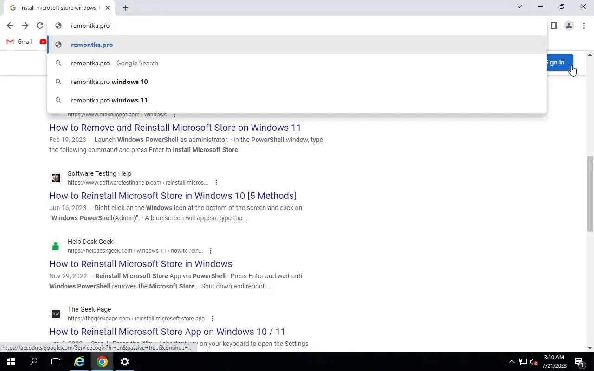Click the scrollbar down arrow
This screenshot has height=371, width=594.
pos(590,348)
